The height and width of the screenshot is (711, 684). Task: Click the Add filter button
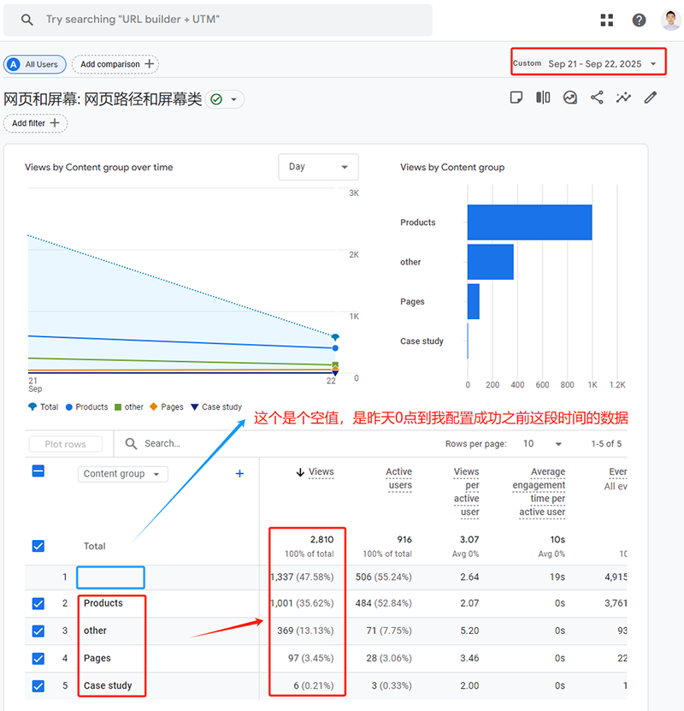tap(35, 123)
